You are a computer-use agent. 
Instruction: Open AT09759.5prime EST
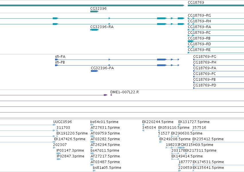point(105,133)
